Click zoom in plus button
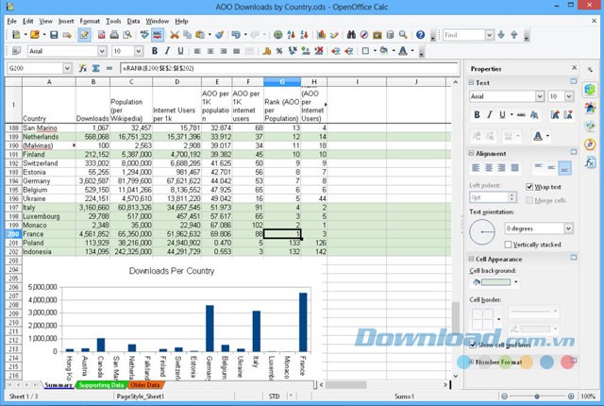 pyautogui.click(x=571, y=396)
